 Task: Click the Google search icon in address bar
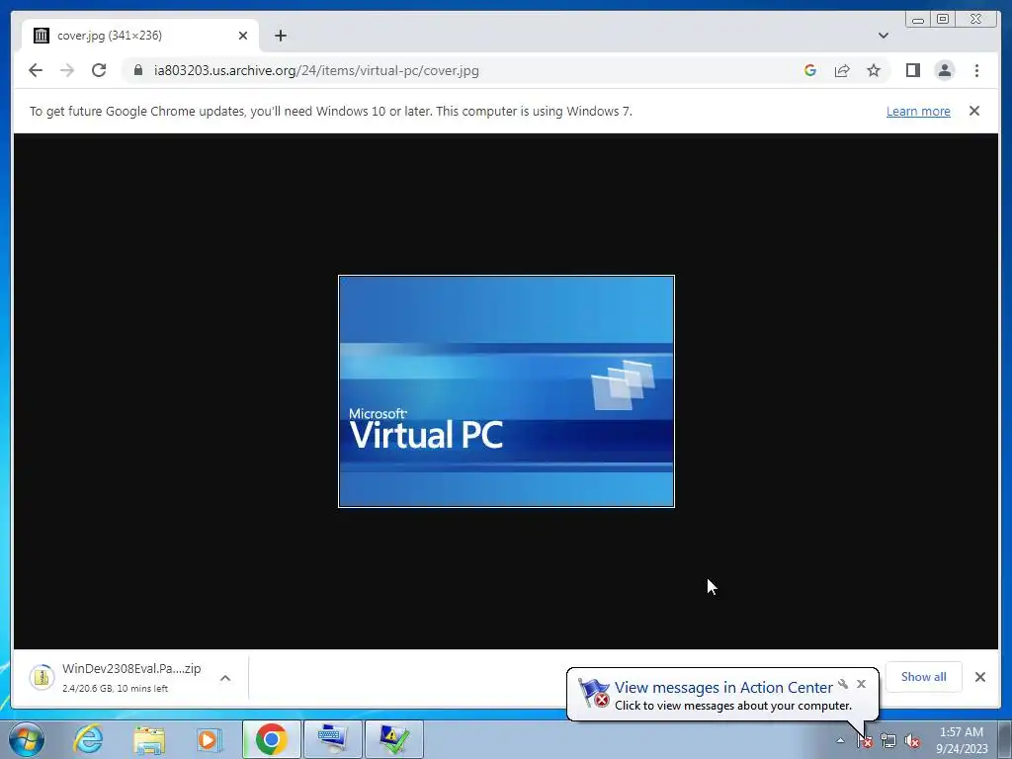click(x=810, y=70)
